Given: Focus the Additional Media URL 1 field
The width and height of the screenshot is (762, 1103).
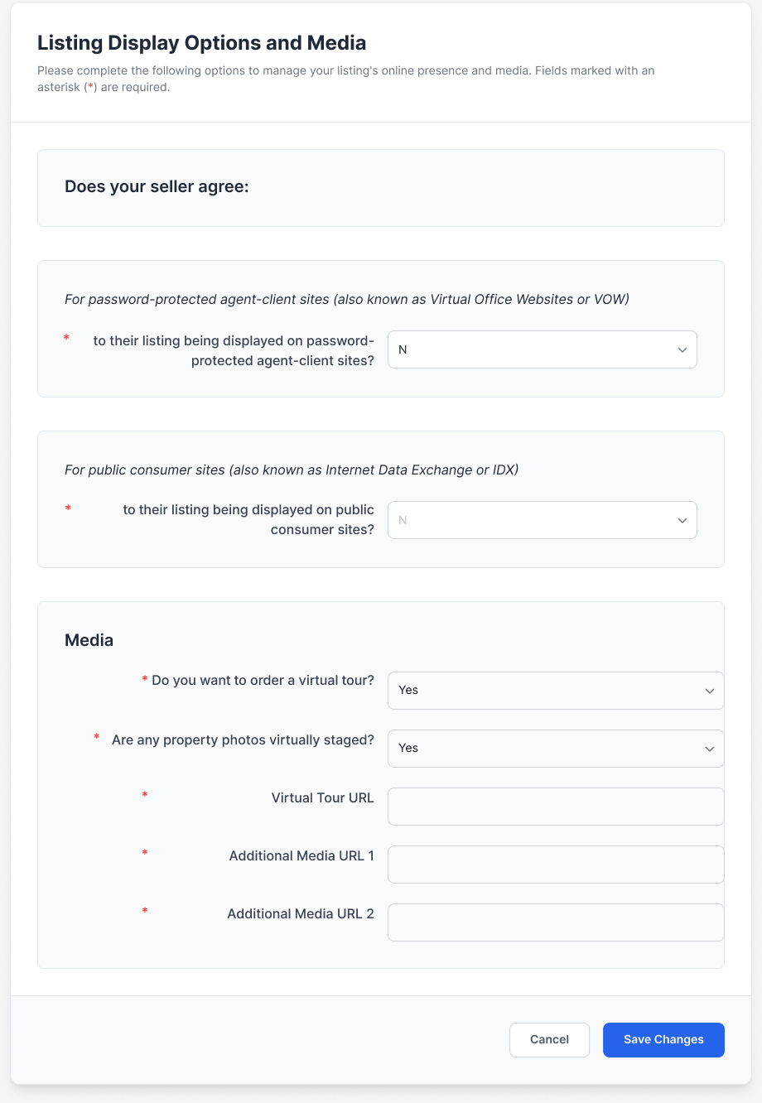Looking at the screenshot, I should pos(556,865).
